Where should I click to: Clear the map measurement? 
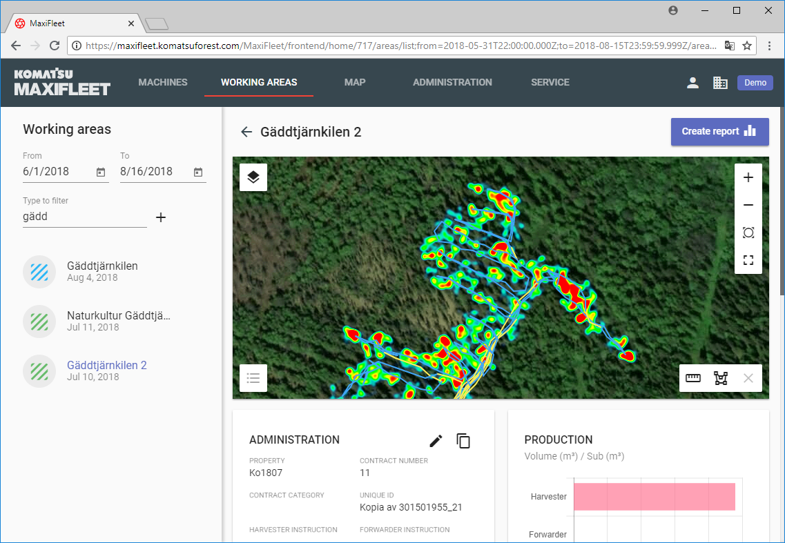[748, 378]
